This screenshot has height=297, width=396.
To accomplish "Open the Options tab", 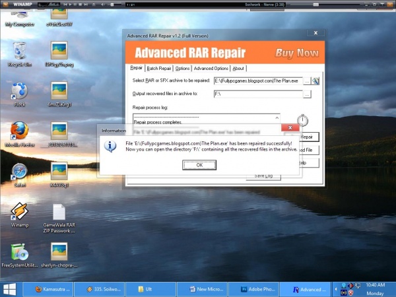I will click(x=182, y=68).
